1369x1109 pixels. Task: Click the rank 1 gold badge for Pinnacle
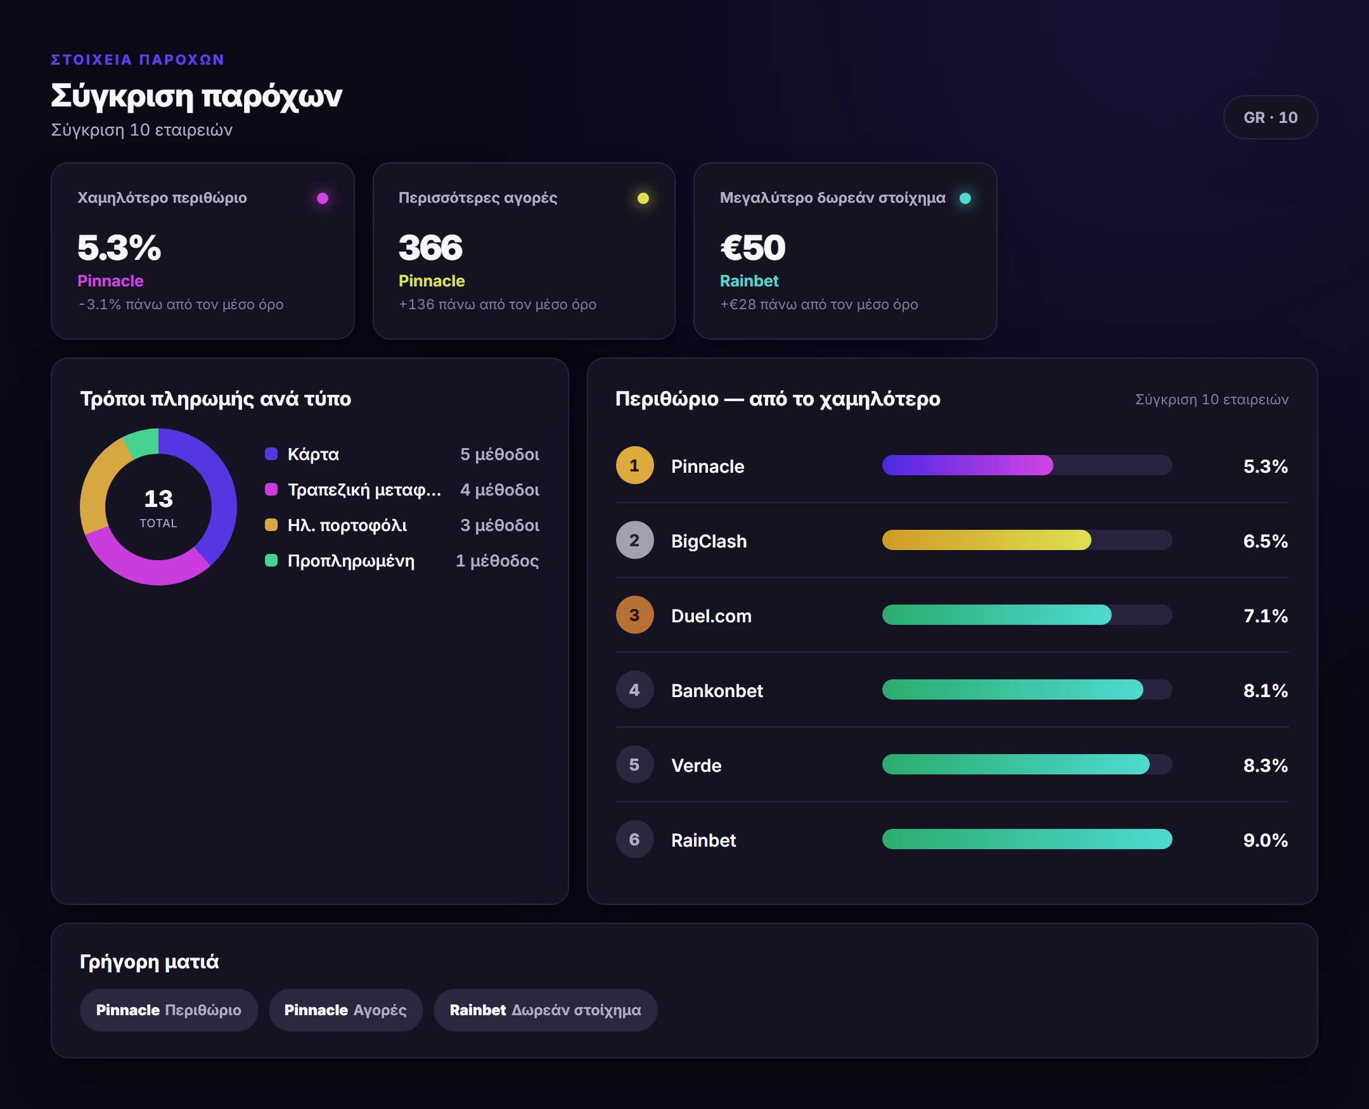[634, 466]
